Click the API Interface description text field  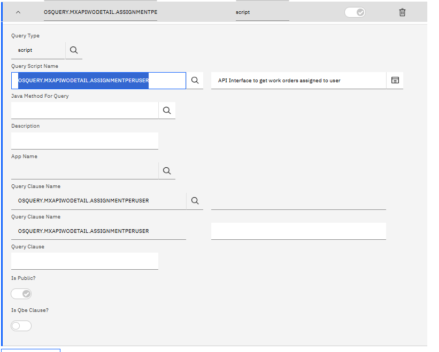coord(298,80)
